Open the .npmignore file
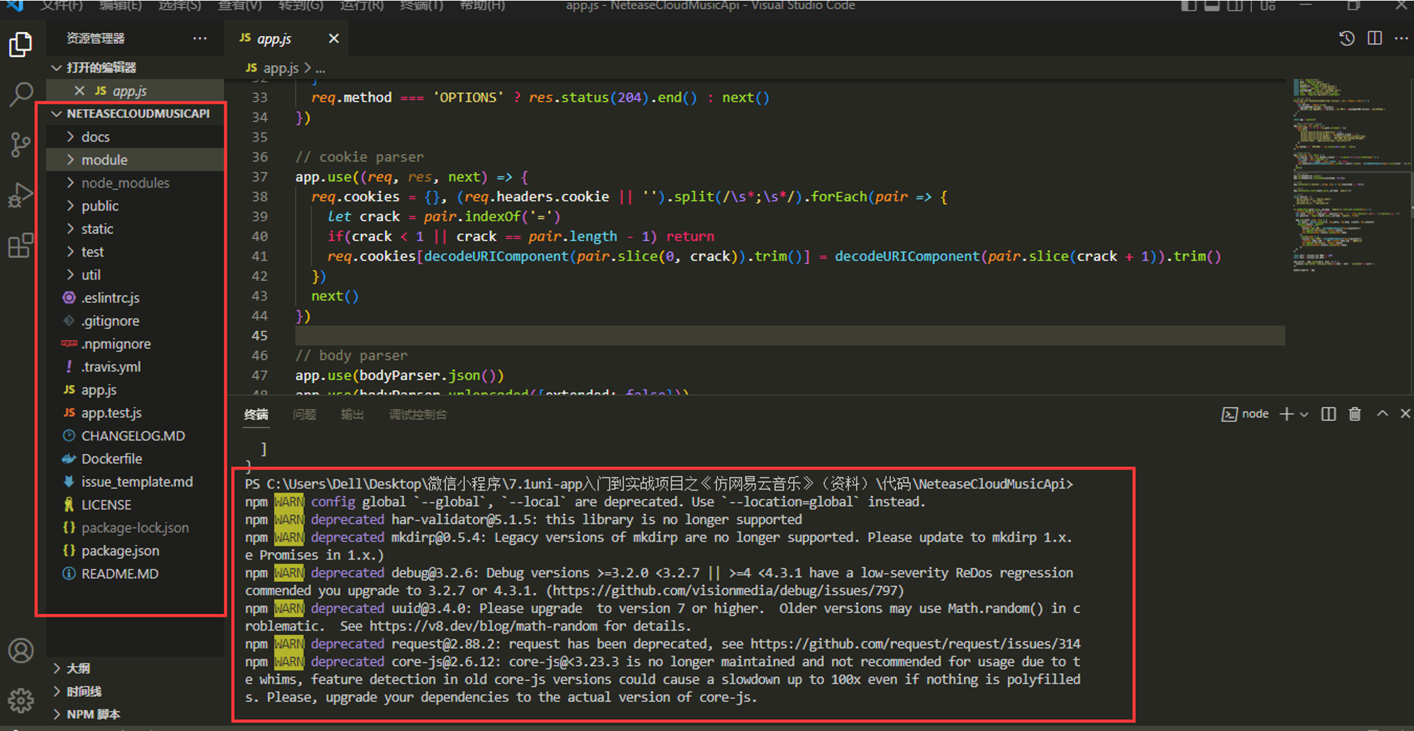This screenshot has height=731, width=1414. pyautogui.click(x=136, y=344)
